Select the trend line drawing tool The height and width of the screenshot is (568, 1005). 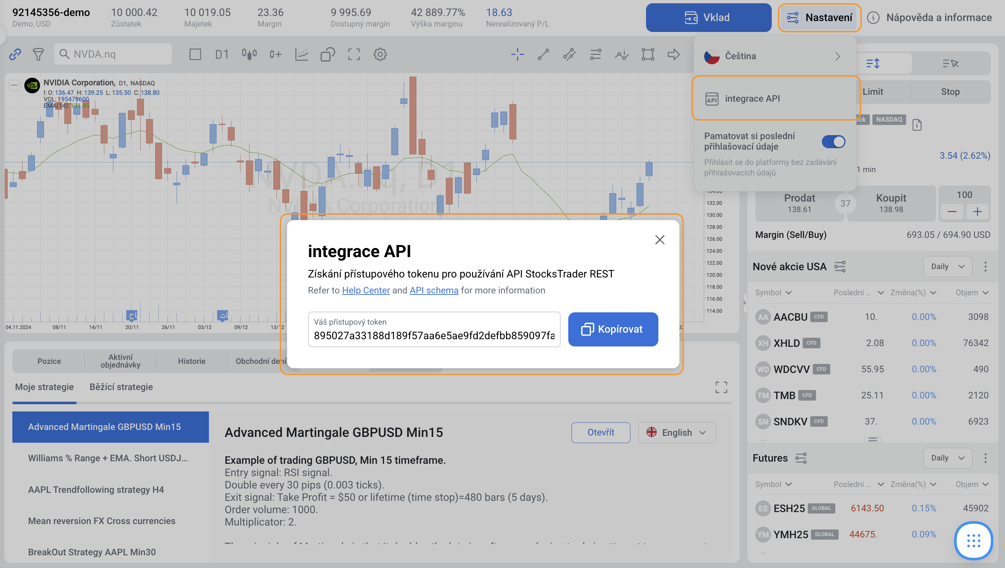(x=543, y=54)
